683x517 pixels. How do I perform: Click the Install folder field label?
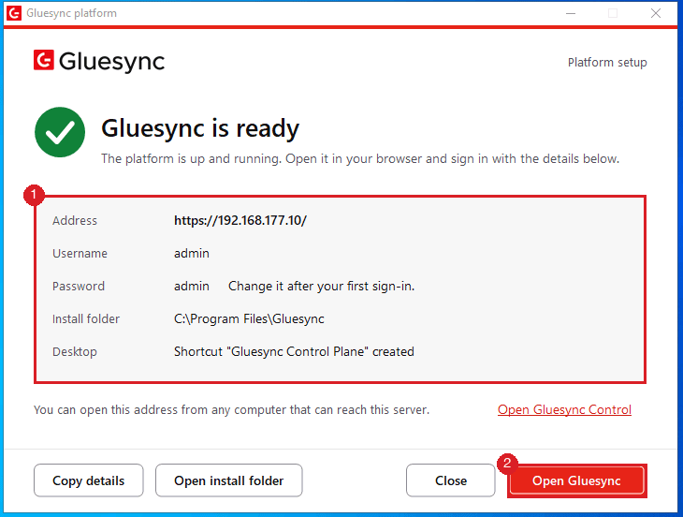tap(86, 319)
